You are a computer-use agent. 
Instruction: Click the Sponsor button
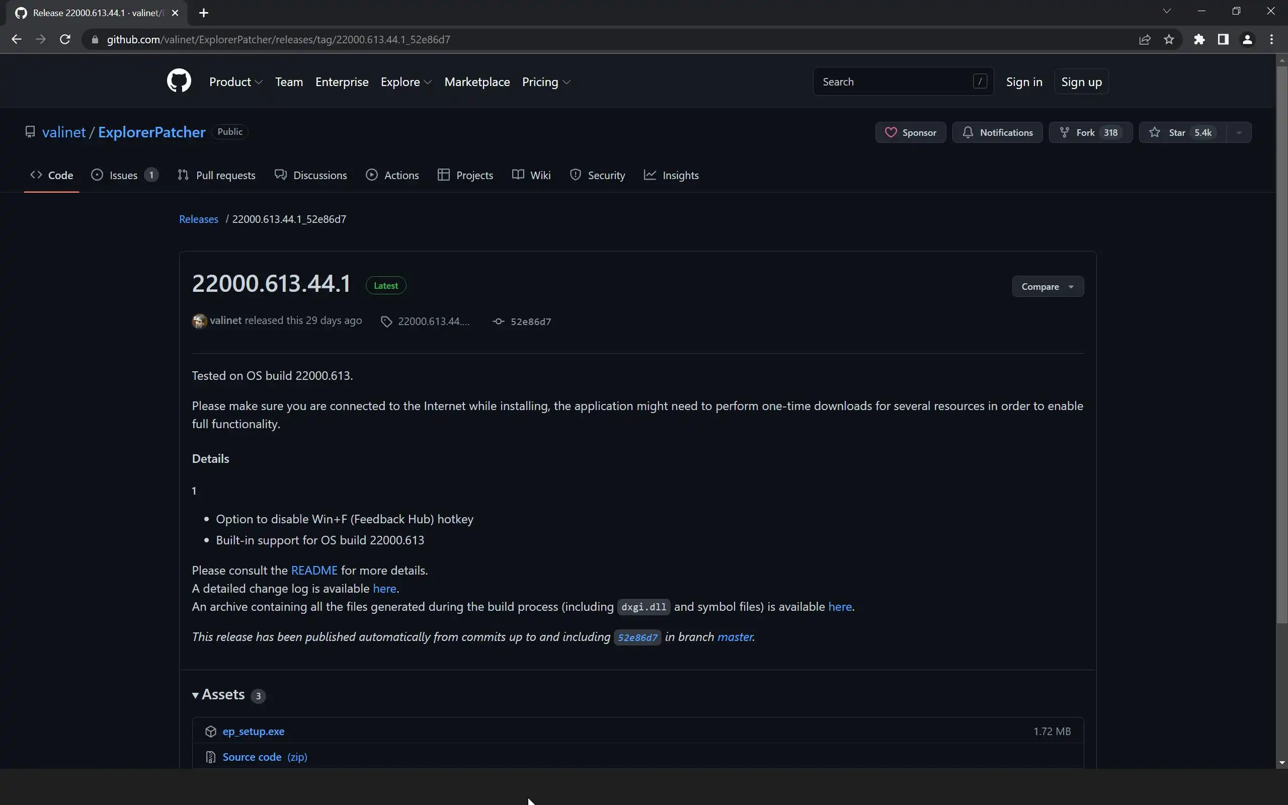pos(910,132)
